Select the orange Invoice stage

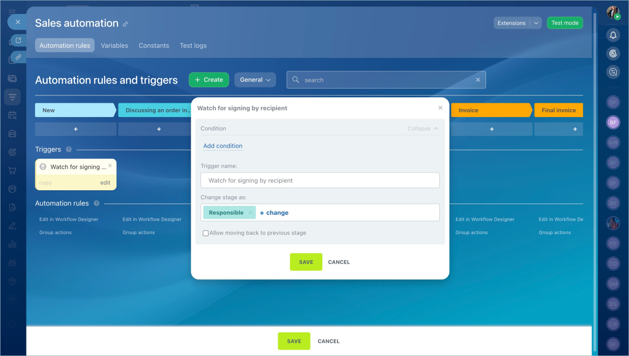click(490, 110)
